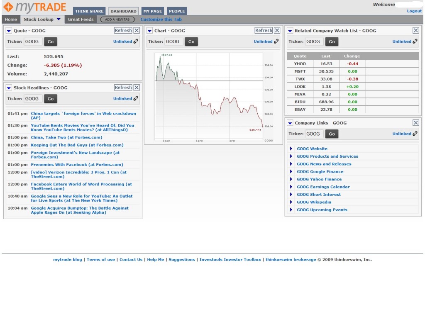The width and height of the screenshot is (425, 312).
Task: Open the Google Acquires Bumptop headline
Action: (x=80, y=210)
